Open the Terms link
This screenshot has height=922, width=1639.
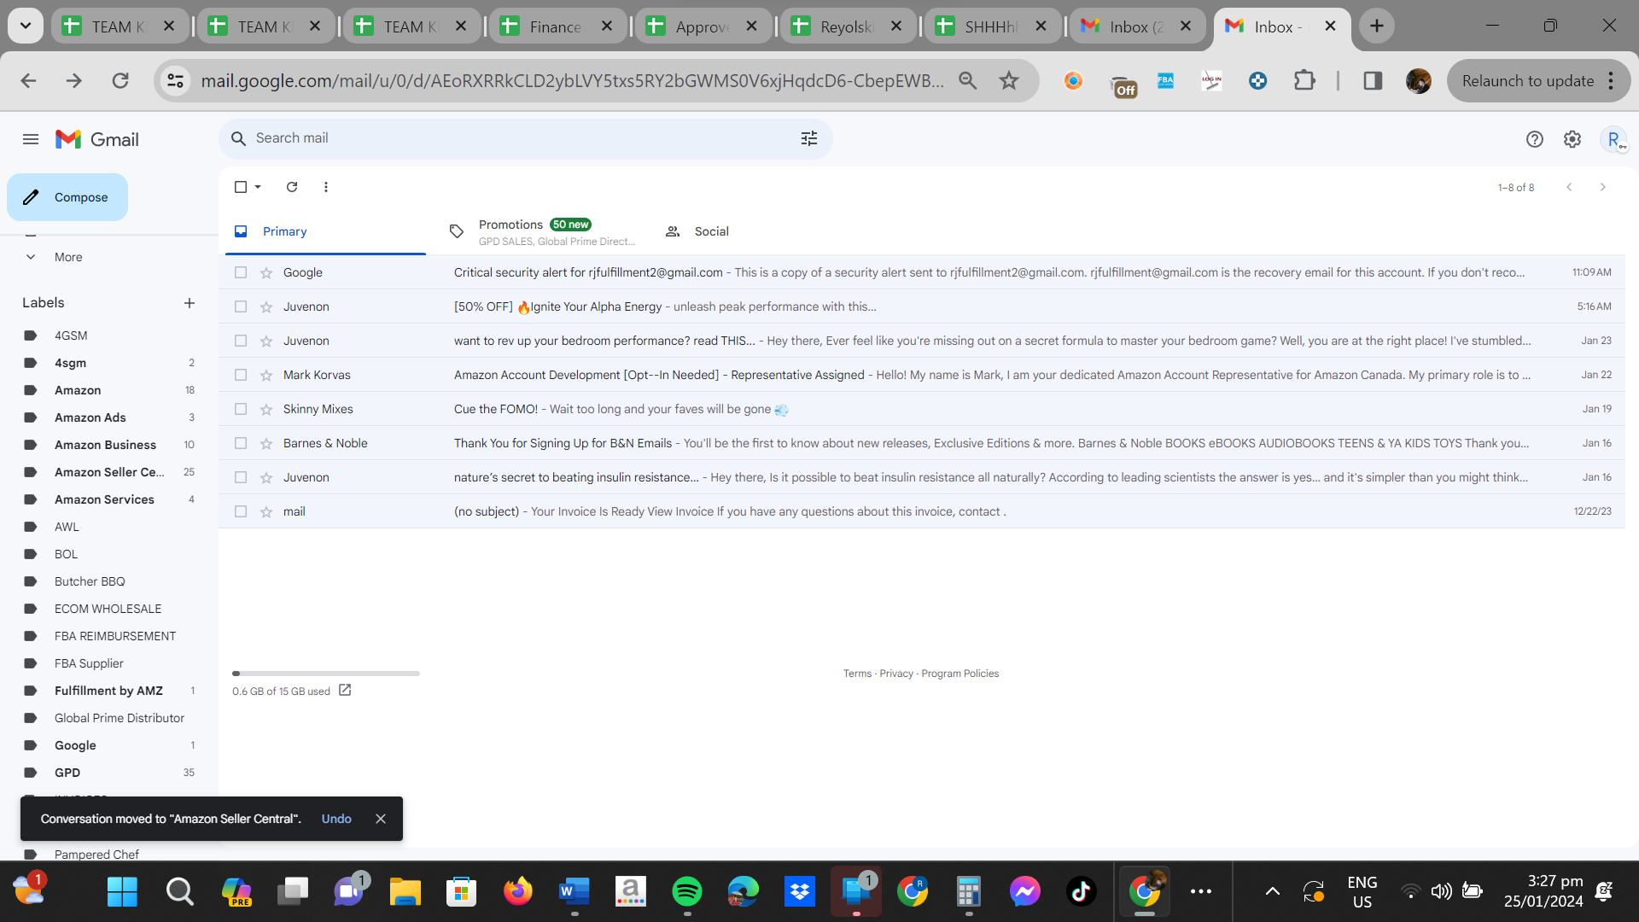(857, 674)
